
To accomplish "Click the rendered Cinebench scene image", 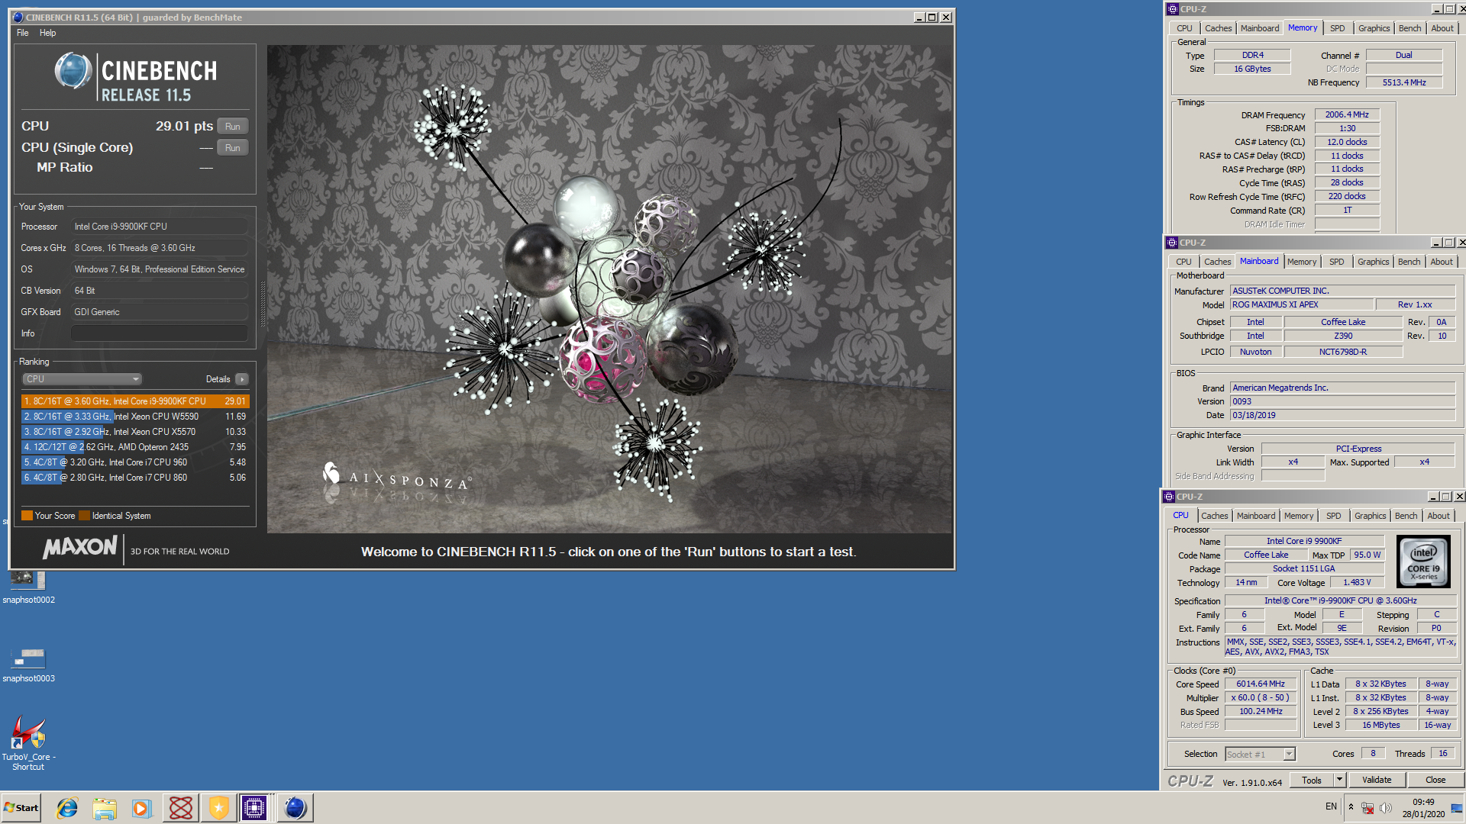I will point(609,288).
